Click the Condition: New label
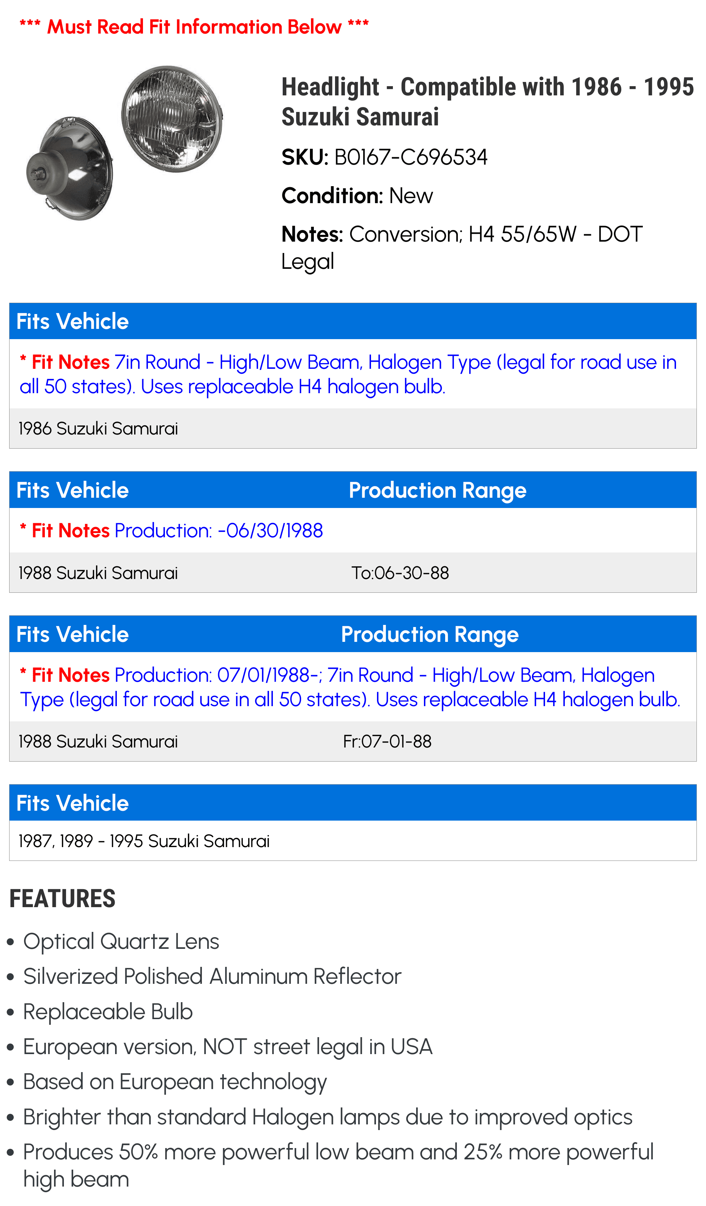Viewport: 706px width, 1206px height. pos(357,196)
